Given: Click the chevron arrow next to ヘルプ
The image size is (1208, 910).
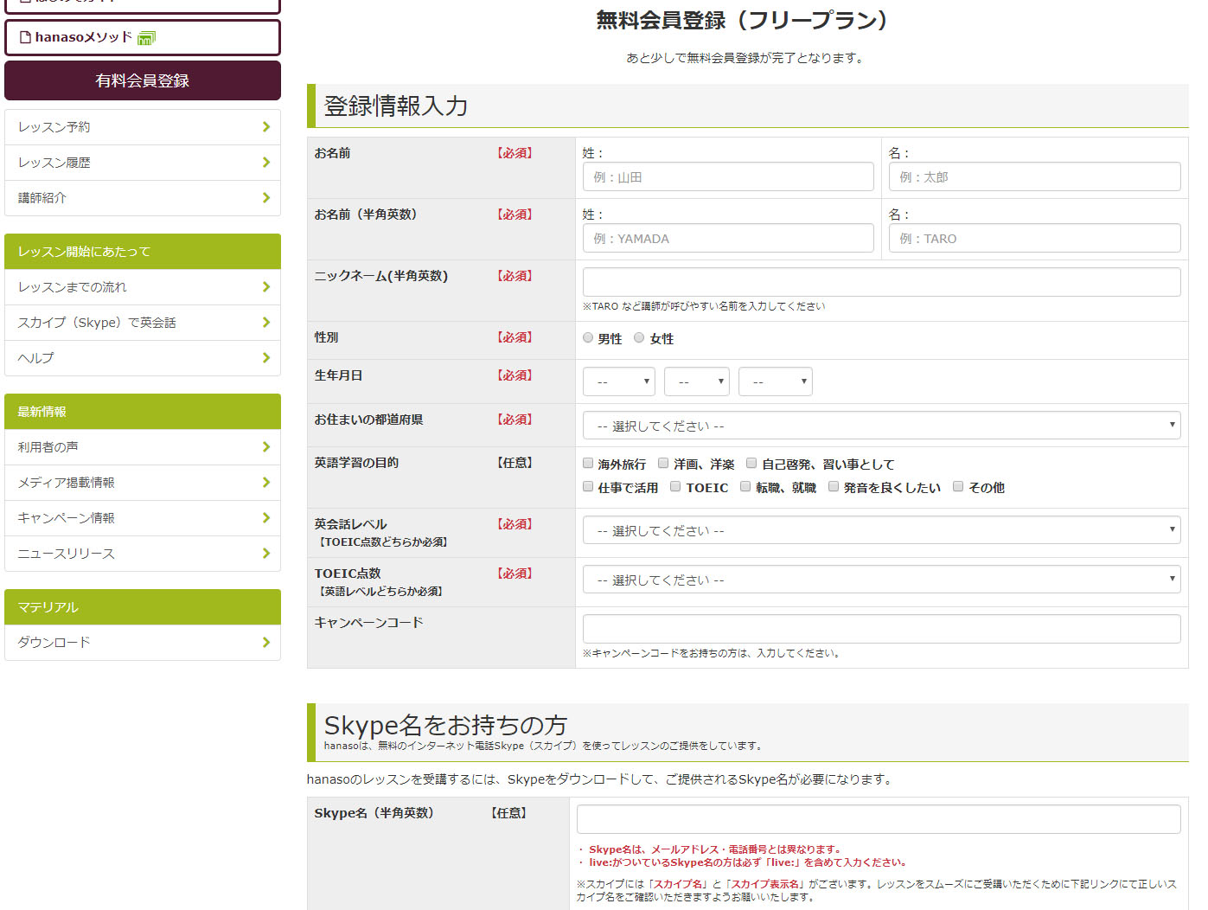Looking at the screenshot, I should [x=265, y=358].
